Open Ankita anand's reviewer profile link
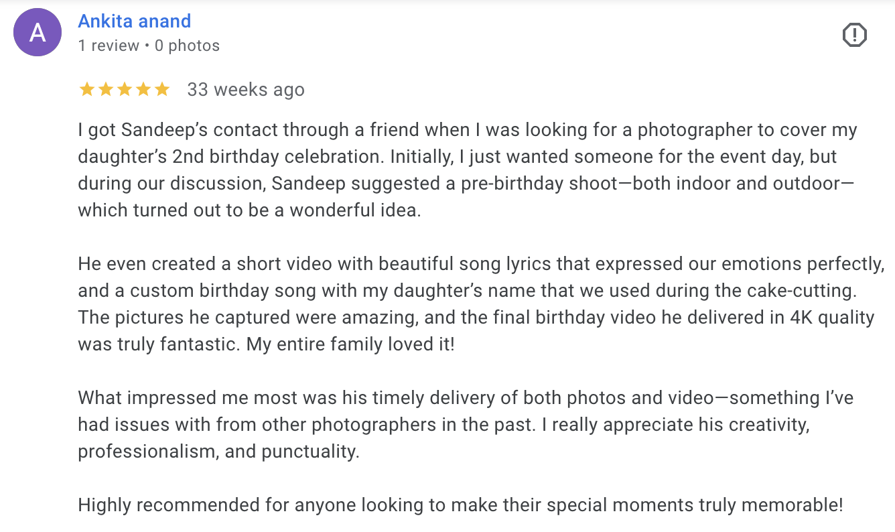Viewport: 895px width, 532px height. click(x=134, y=21)
